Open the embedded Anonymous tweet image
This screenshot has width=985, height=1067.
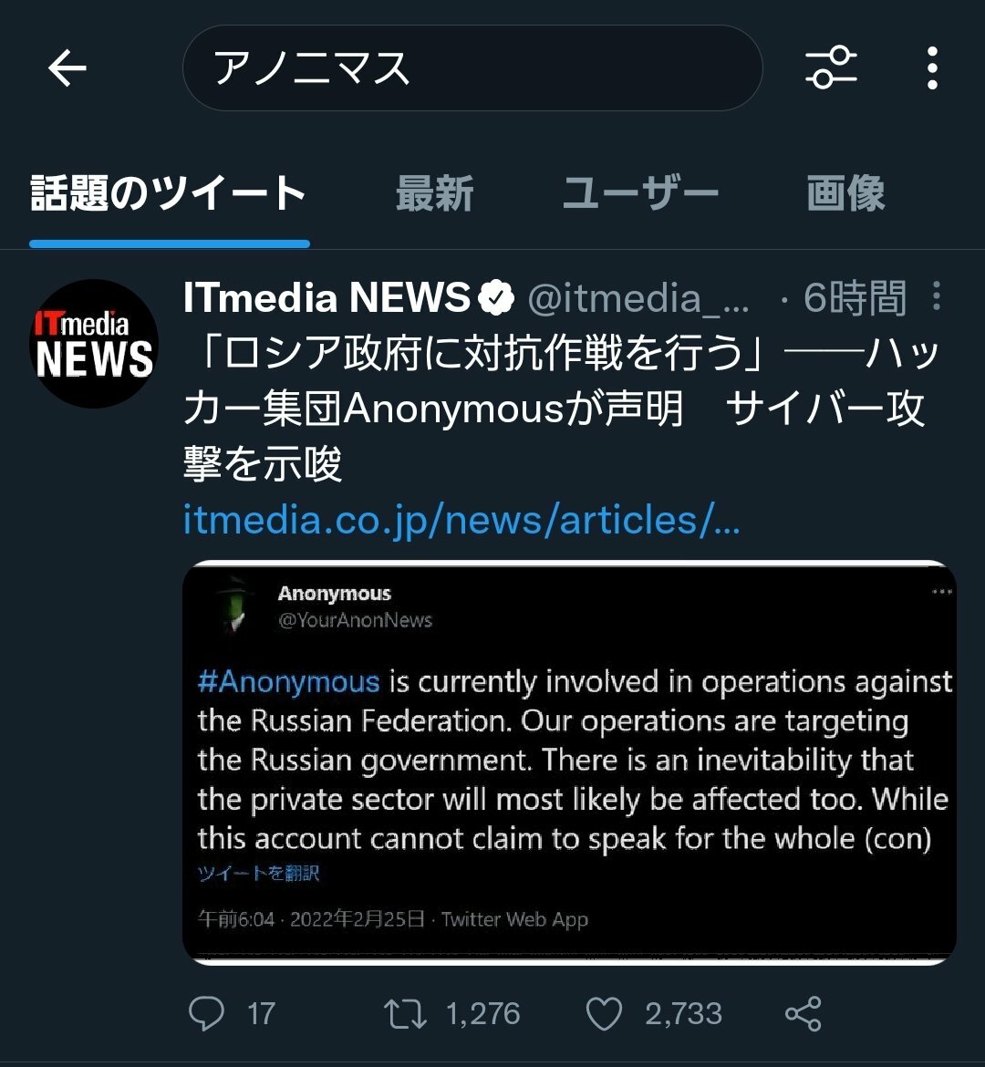pyautogui.click(x=570, y=762)
